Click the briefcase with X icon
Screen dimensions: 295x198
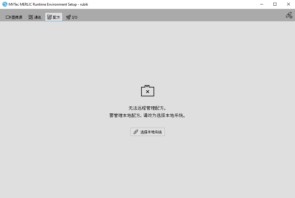148,91
